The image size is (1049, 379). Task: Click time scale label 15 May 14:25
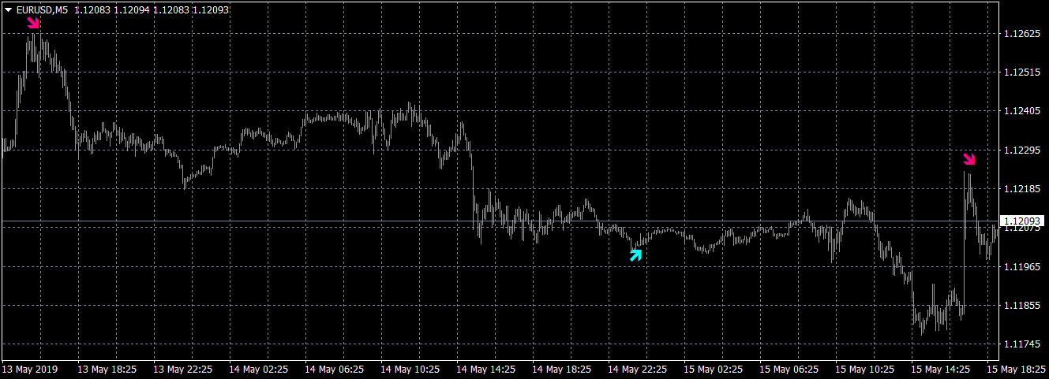click(x=941, y=369)
